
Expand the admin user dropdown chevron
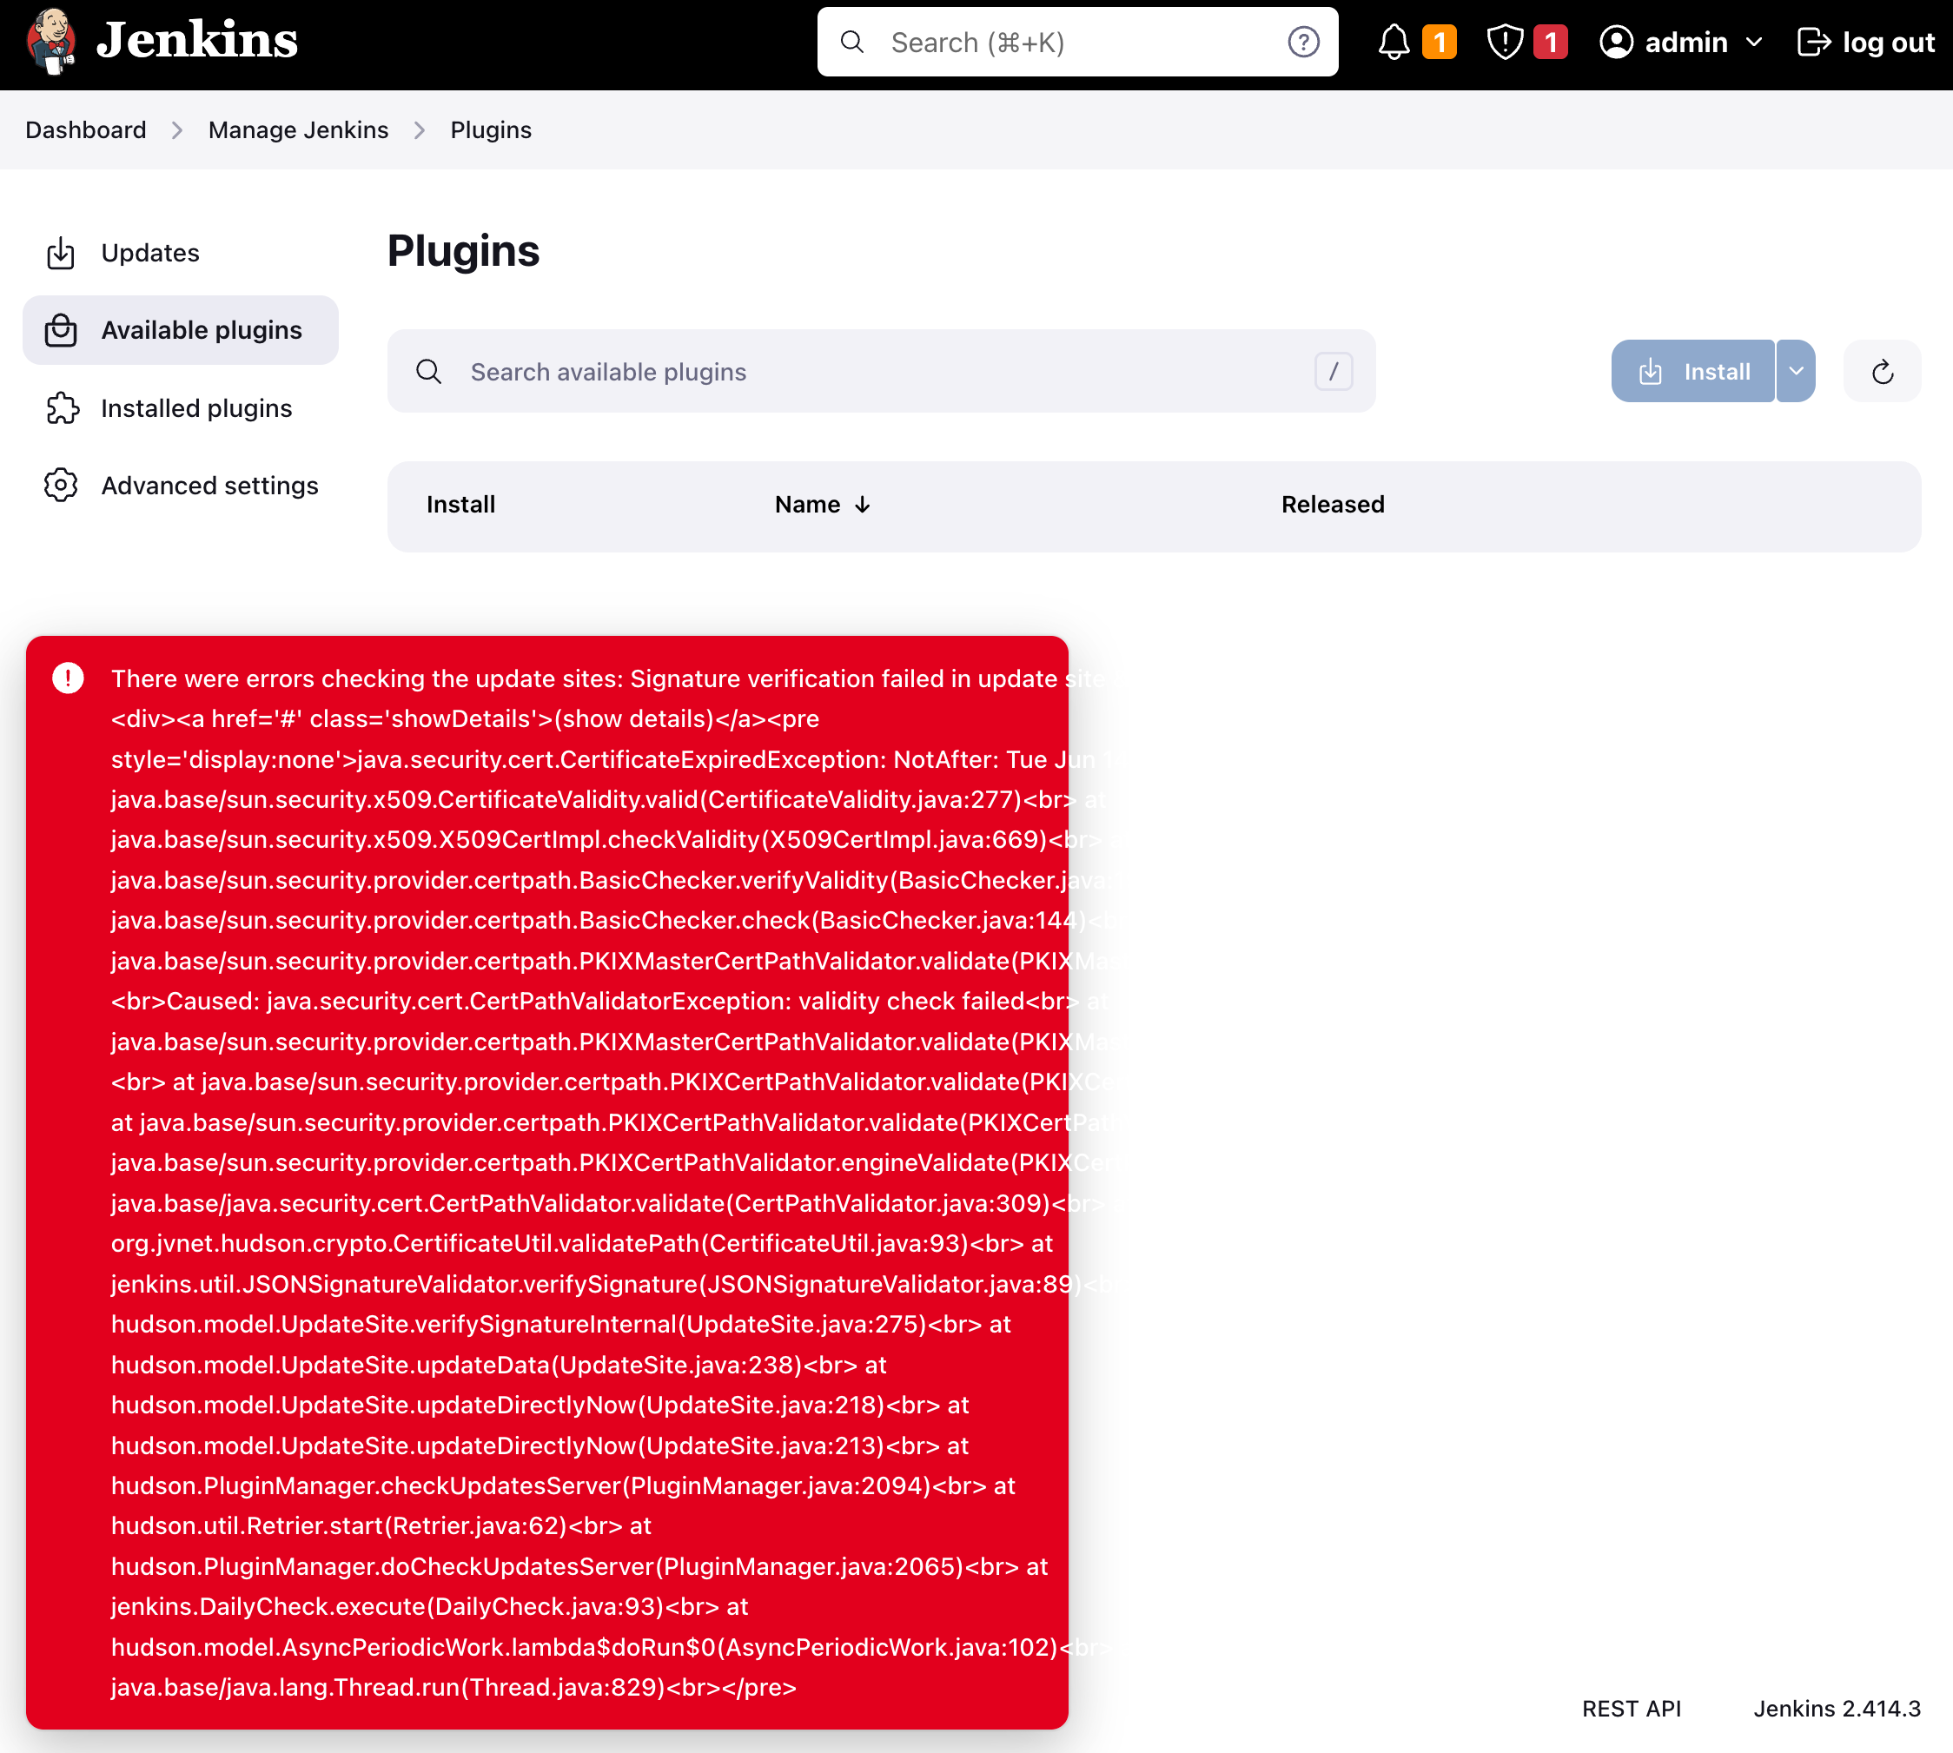[x=1755, y=43]
